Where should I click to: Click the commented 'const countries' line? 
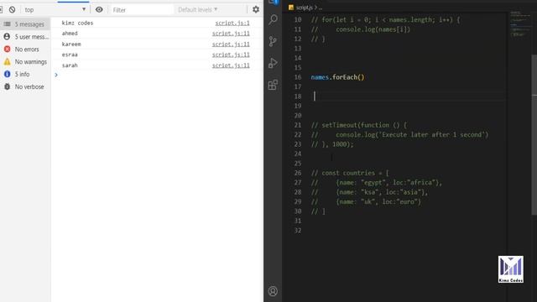[350, 173]
